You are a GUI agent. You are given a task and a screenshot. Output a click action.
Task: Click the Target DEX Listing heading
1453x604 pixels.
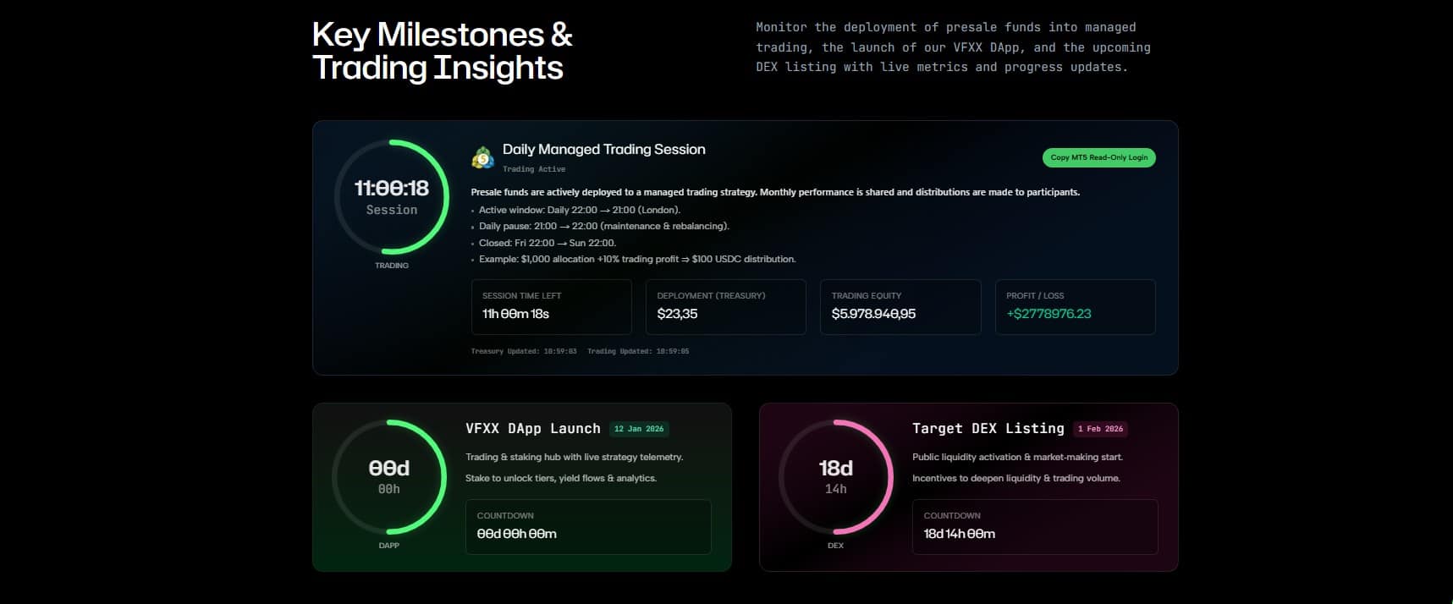coord(988,429)
